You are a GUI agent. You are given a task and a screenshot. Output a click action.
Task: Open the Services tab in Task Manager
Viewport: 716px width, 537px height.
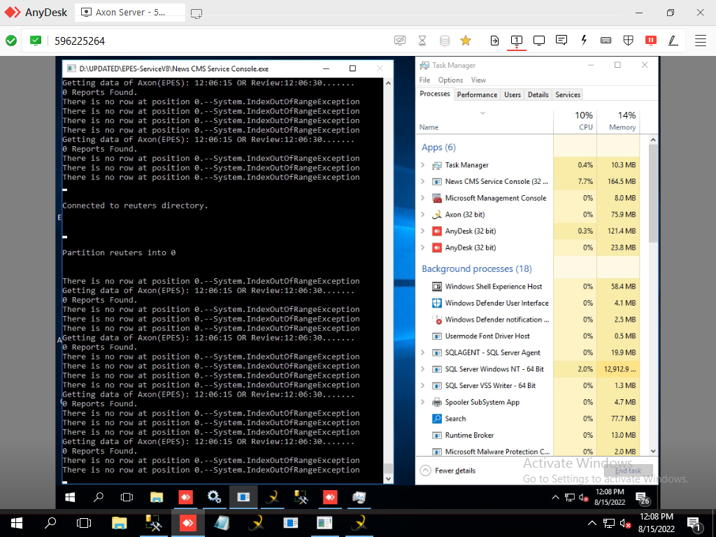pyautogui.click(x=567, y=94)
